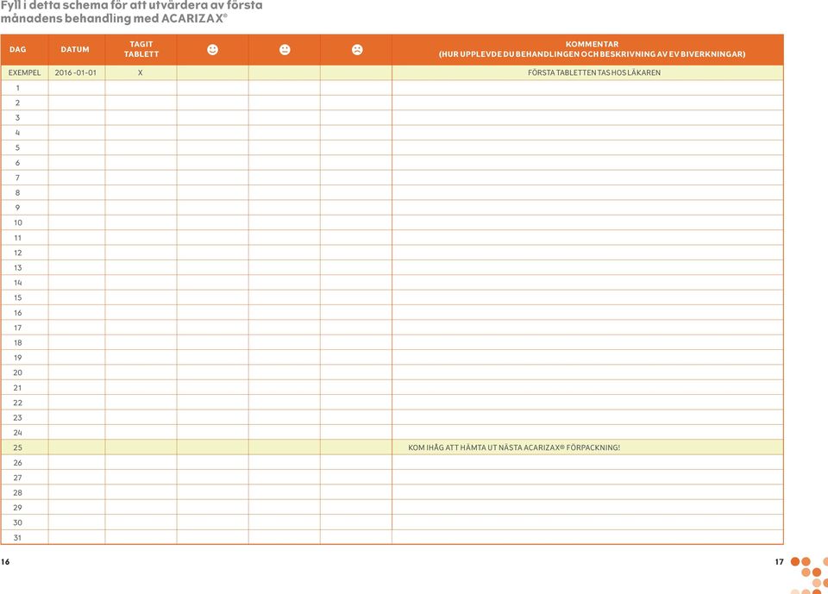Select day 24 row number
This screenshot has width=828, height=594.
(18, 433)
